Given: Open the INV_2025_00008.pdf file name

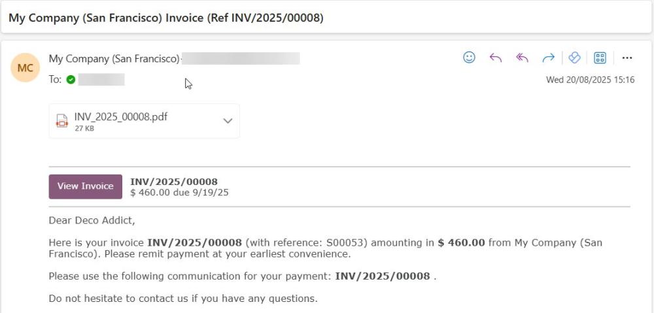Looking at the screenshot, I should 121,117.
